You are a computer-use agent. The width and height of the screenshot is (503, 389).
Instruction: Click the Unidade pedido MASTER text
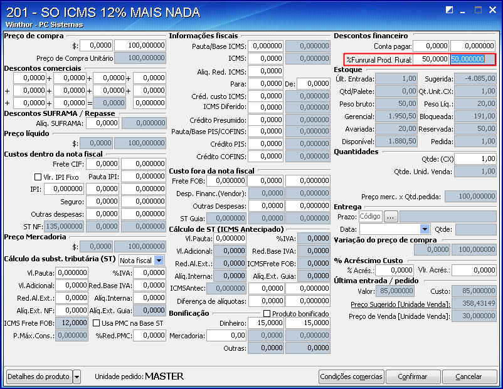pos(164,376)
